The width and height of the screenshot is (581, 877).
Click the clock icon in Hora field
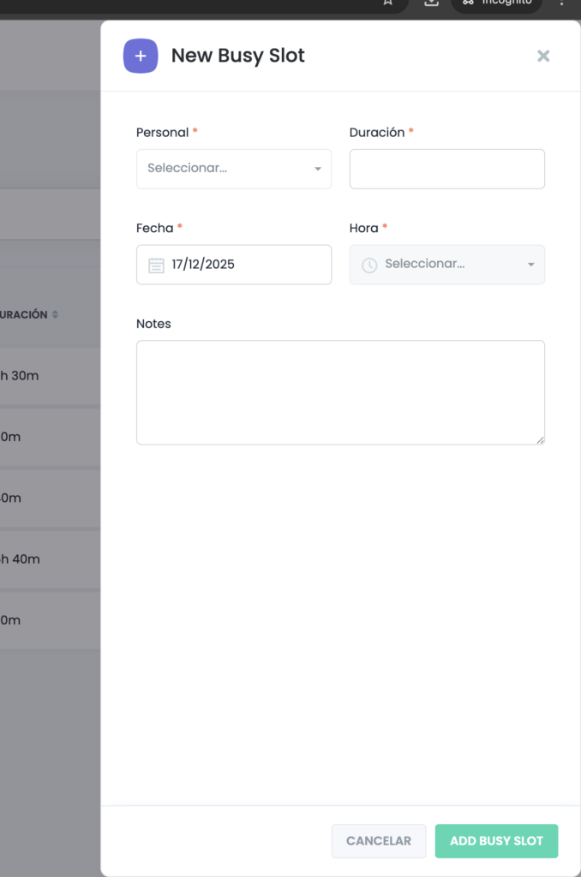[369, 265]
